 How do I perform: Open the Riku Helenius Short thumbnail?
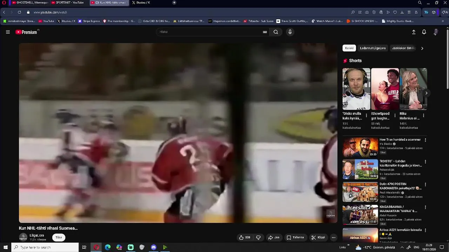pyautogui.click(x=413, y=89)
